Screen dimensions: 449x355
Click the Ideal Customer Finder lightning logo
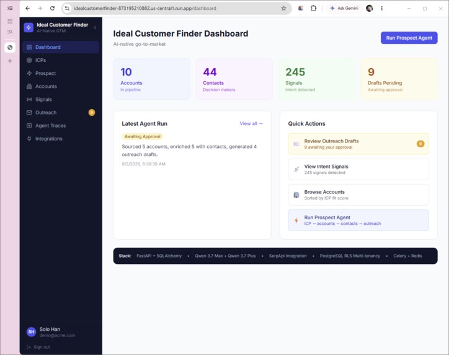[x=29, y=27]
